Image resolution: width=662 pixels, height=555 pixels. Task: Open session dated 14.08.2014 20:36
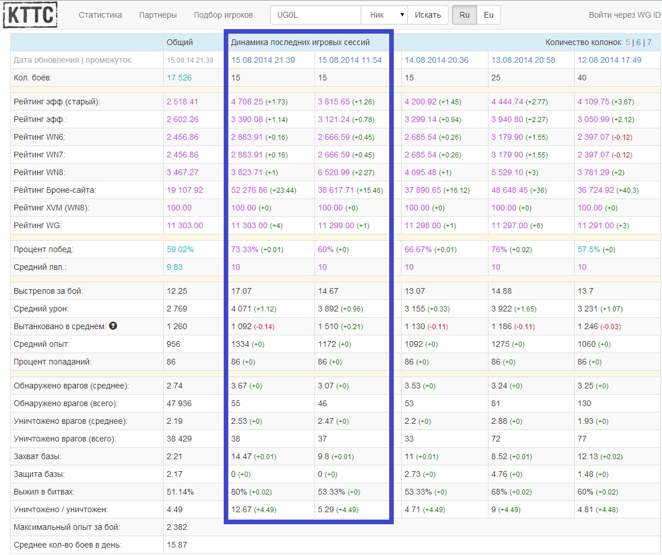point(437,60)
